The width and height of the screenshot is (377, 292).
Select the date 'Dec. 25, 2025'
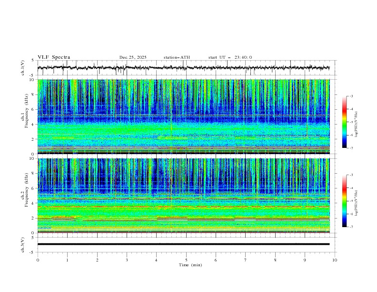pos(133,57)
